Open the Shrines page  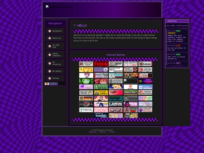(x=55, y=78)
